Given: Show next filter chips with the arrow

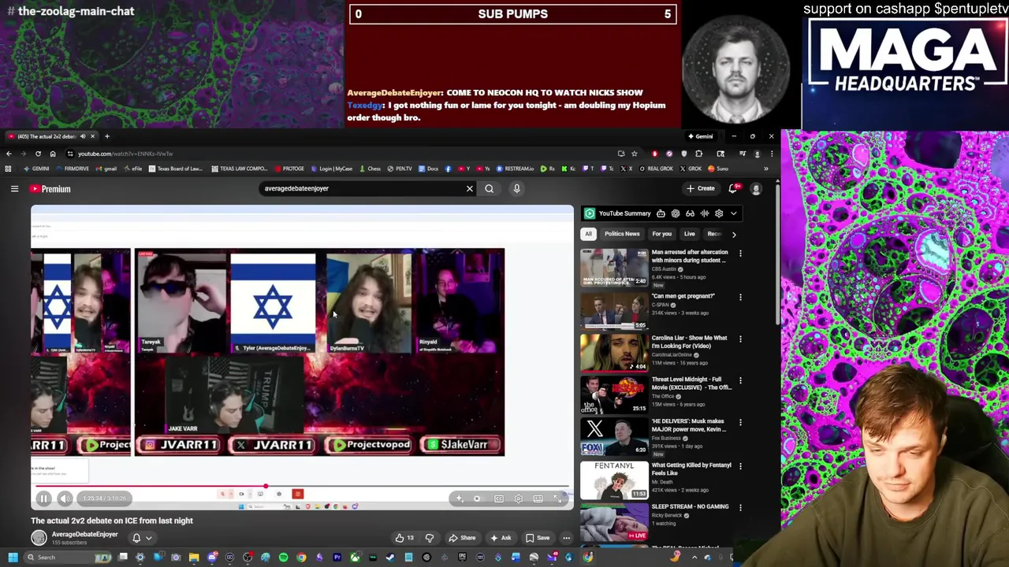Looking at the screenshot, I should click(x=733, y=234).
